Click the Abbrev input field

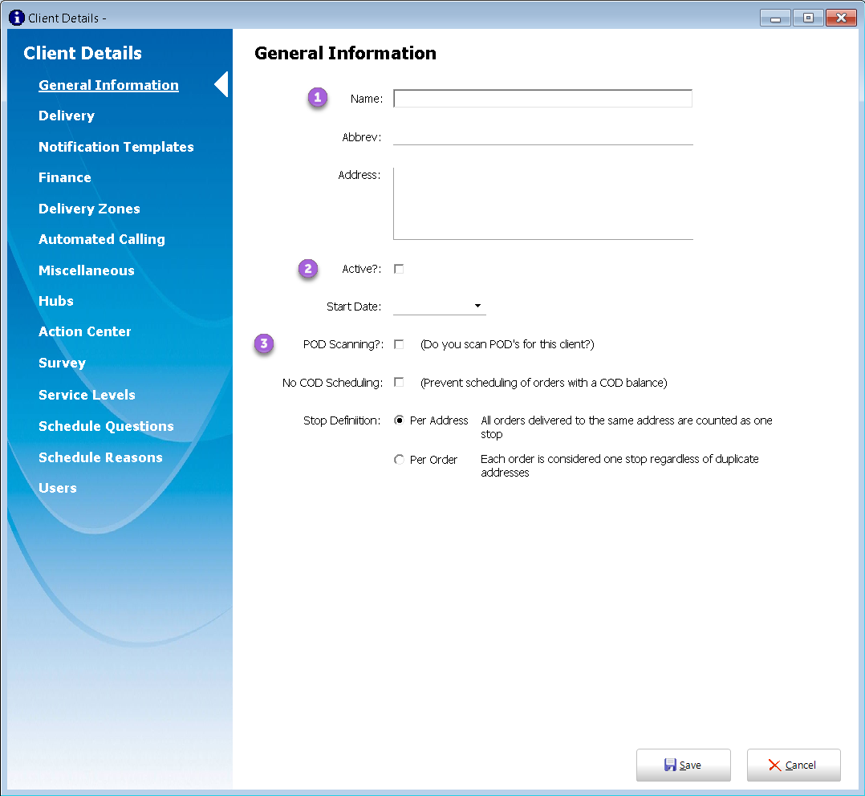coord(542,136)
